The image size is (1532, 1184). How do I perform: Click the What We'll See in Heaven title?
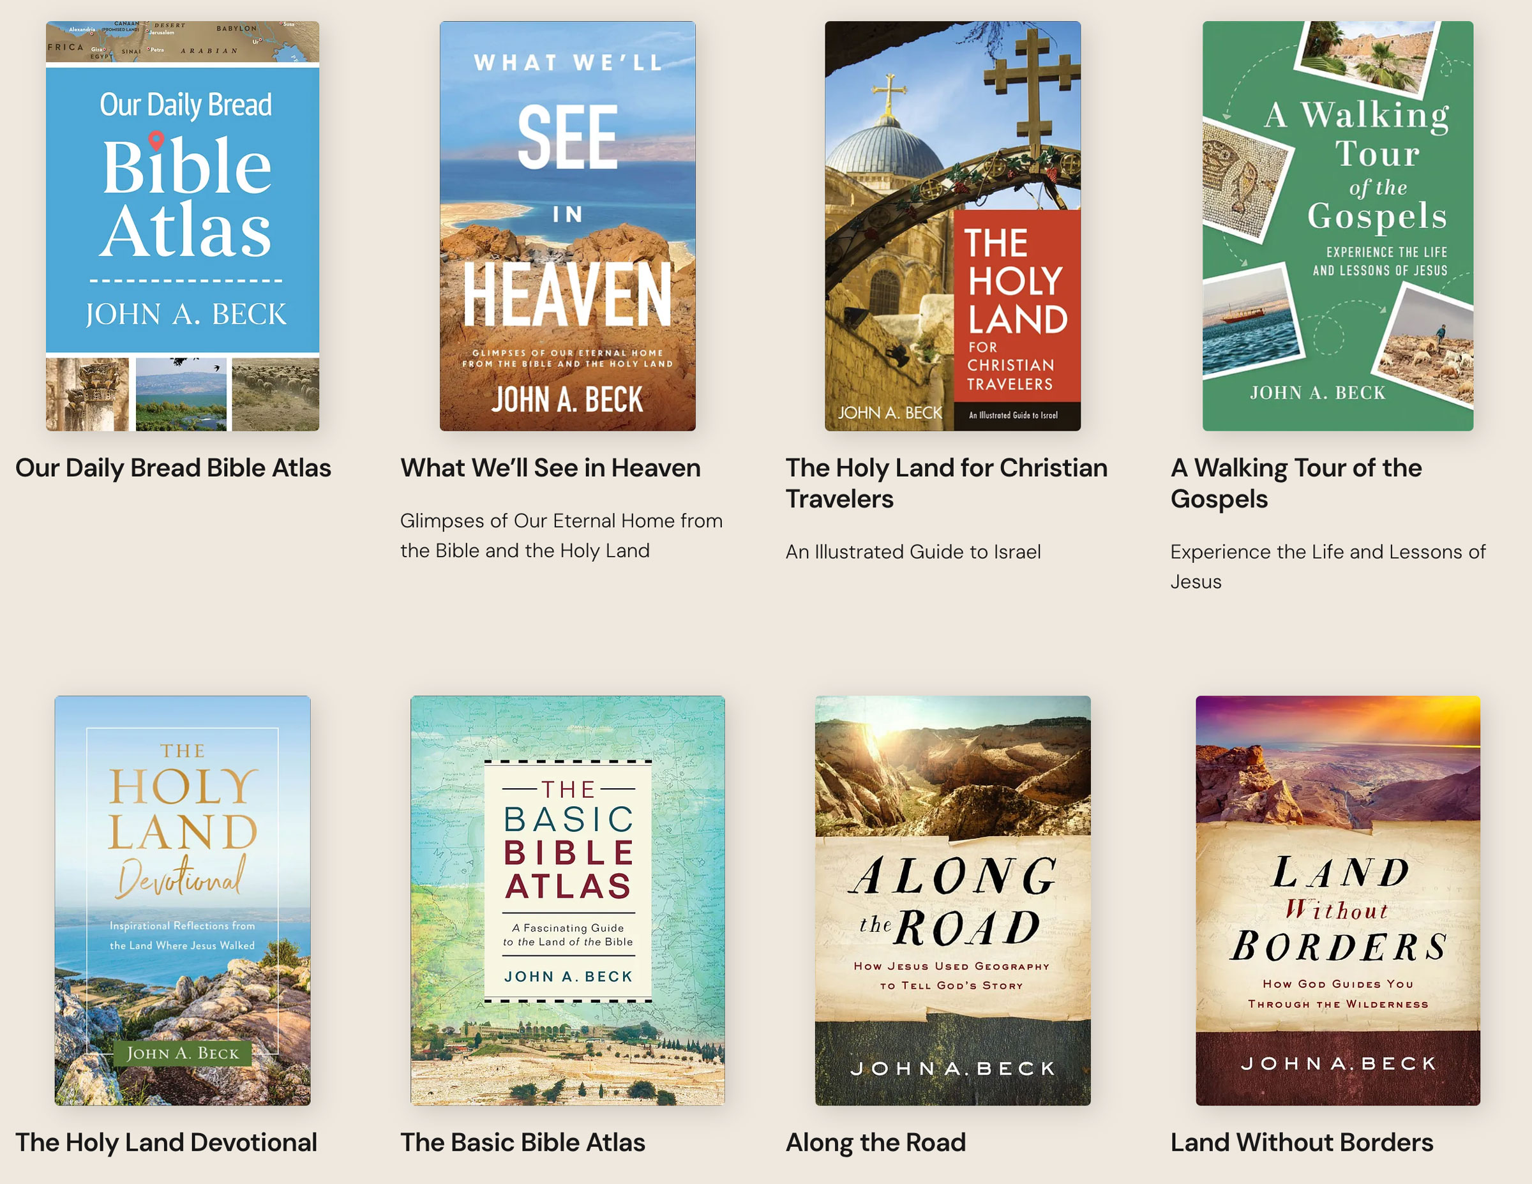tap(551, 468)
